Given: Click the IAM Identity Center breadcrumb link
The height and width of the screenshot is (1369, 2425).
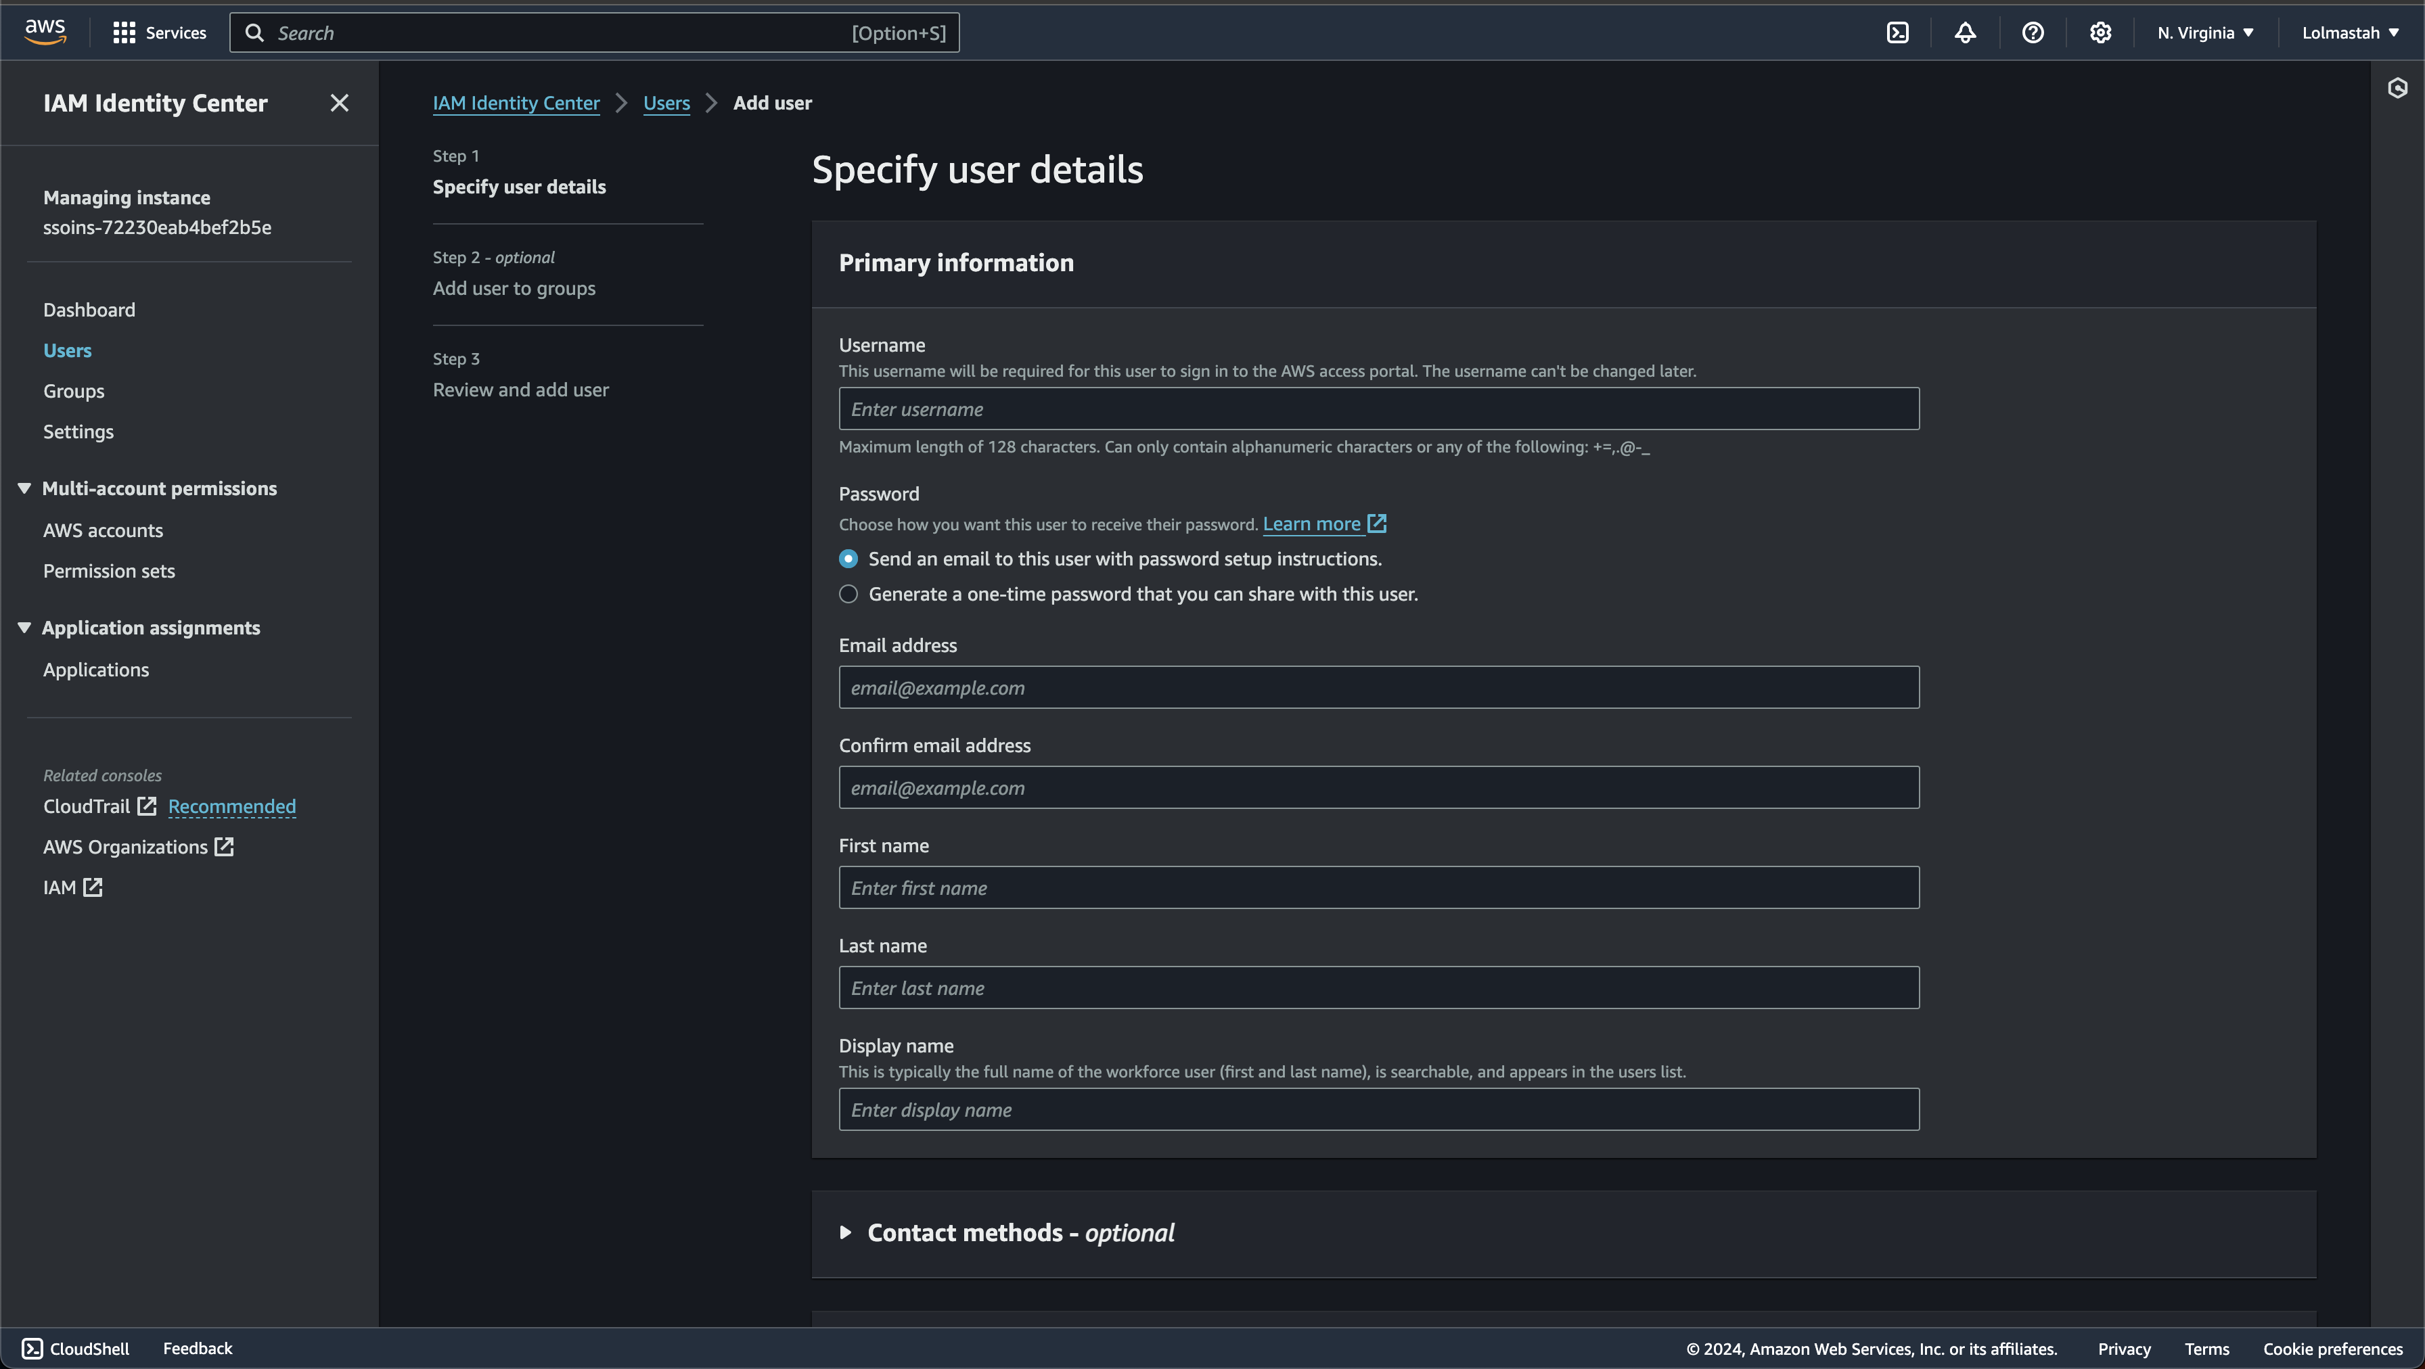Looking at the screenshot, I should coord(516,103).
